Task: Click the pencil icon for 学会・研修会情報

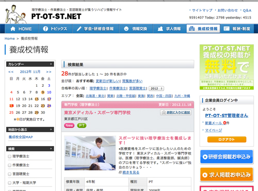Action: (x=79, y=29)
